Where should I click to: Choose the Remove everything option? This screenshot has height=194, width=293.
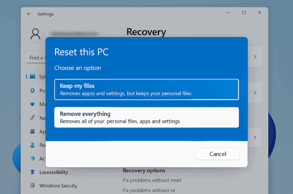[146, 117]
